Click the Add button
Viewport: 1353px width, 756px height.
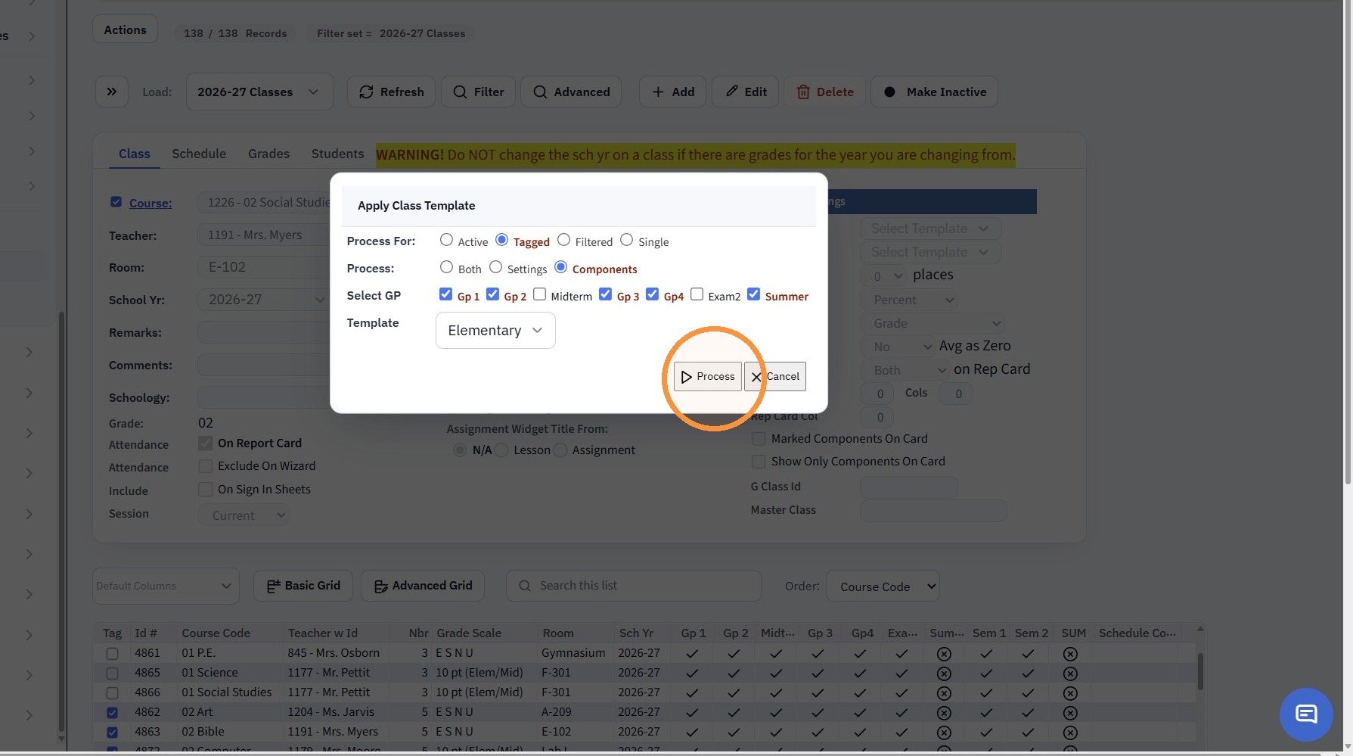672,92
